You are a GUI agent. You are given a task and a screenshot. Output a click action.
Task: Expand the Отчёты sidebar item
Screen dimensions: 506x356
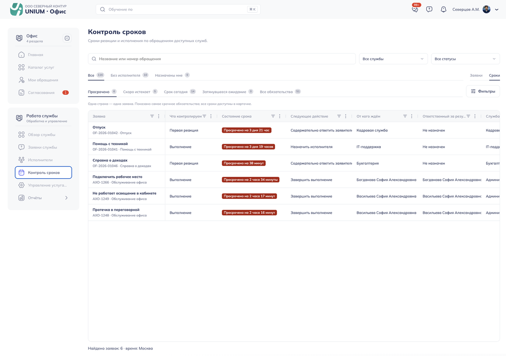pyautogui.click(x=43, y=198)
